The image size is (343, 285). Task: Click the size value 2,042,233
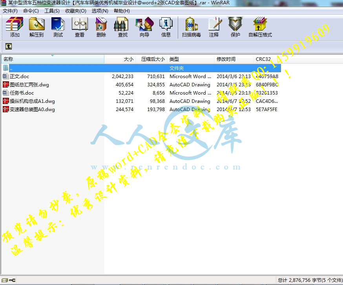coord(122,77)
